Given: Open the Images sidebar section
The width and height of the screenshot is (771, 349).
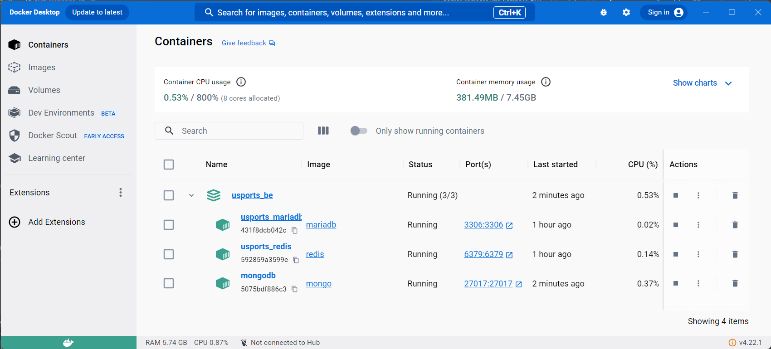Looking at the screenshot, I should click(68, 67).
